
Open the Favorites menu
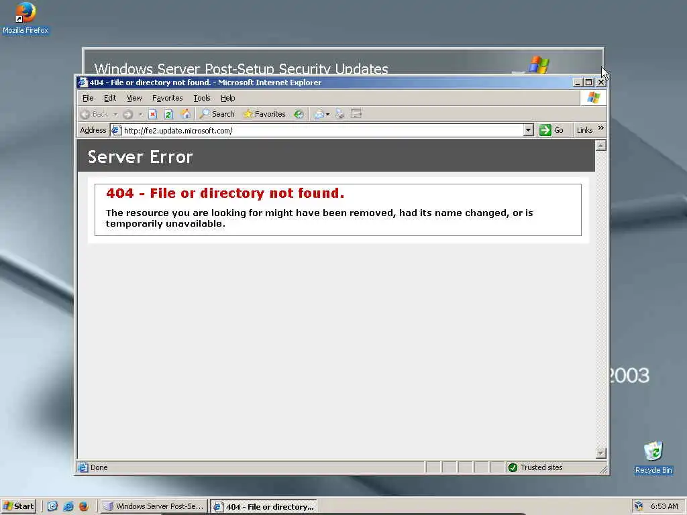tap(167, 98)
